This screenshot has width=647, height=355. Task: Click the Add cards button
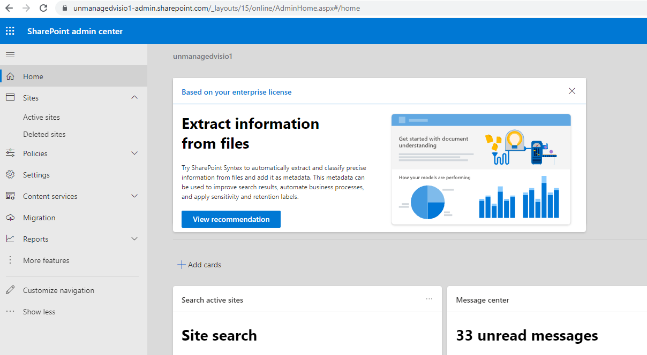[199, 265]
